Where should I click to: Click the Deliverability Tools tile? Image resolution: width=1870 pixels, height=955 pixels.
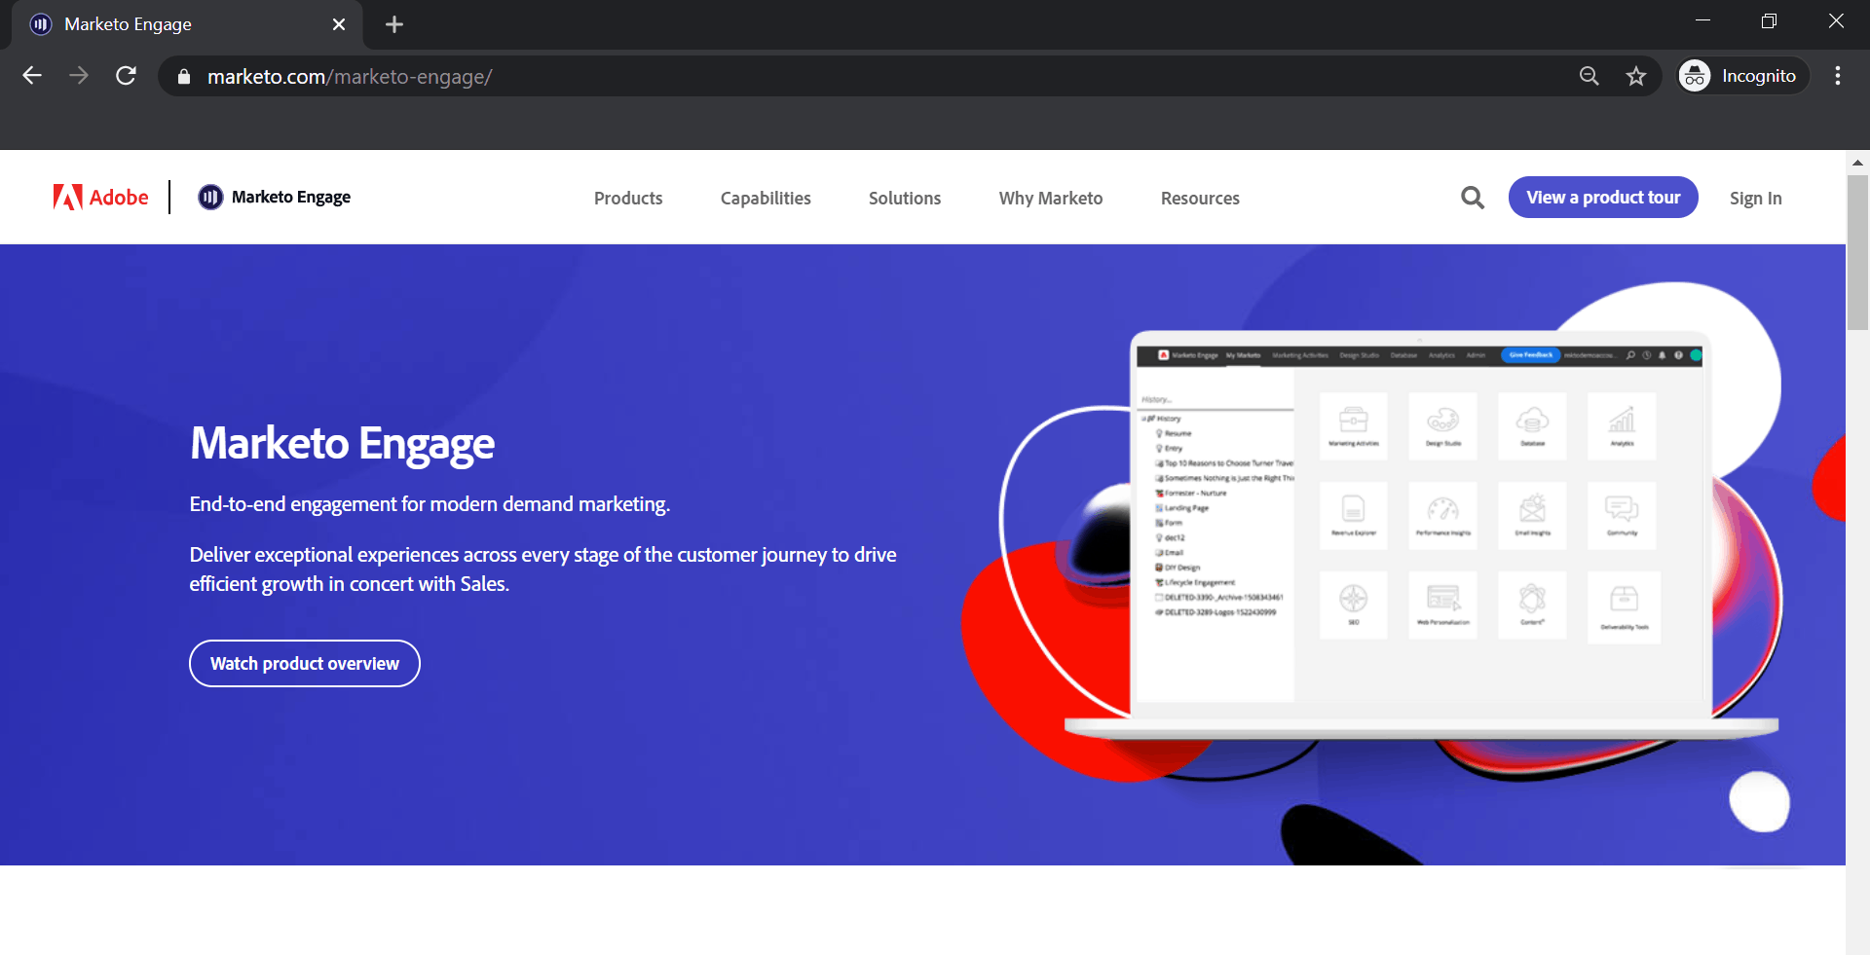1624,604
